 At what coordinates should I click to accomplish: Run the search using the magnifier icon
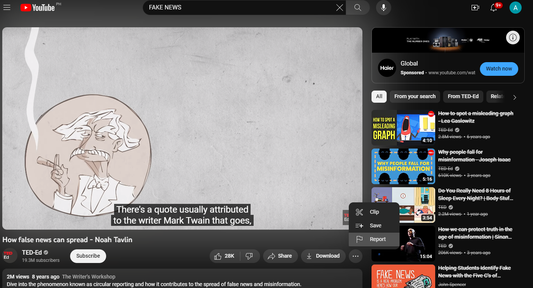357,7
